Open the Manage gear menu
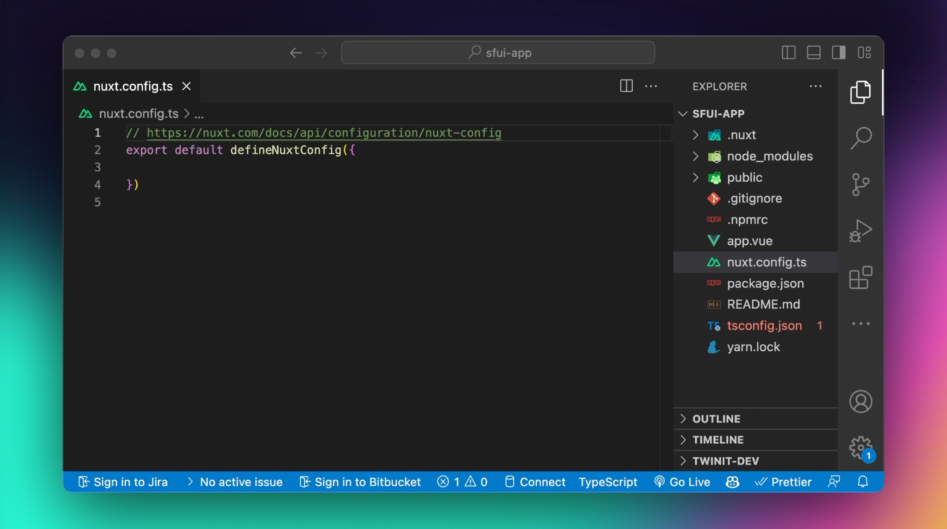 tap(860, 448)
